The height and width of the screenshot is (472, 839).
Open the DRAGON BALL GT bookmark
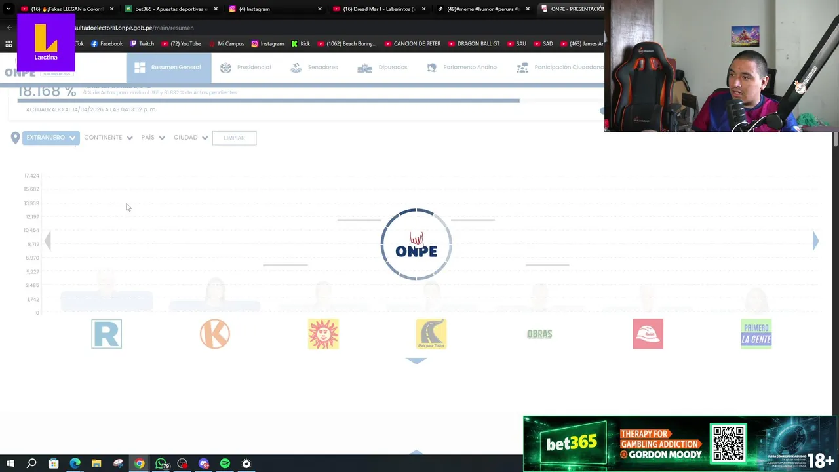point(474,44)
